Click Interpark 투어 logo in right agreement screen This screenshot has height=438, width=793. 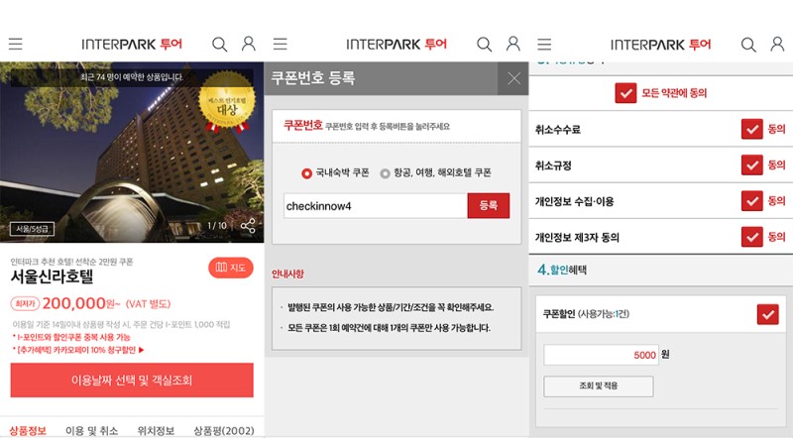coord(661,45)
